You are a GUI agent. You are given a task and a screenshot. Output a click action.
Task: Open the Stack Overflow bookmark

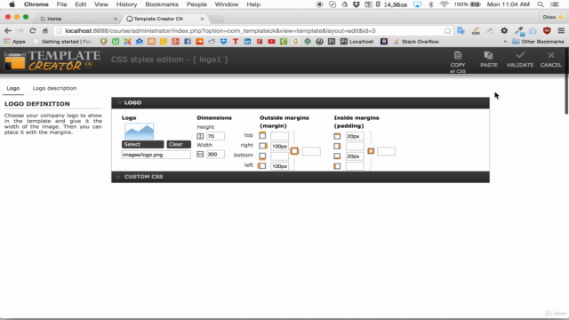click(x=416, y=42)
